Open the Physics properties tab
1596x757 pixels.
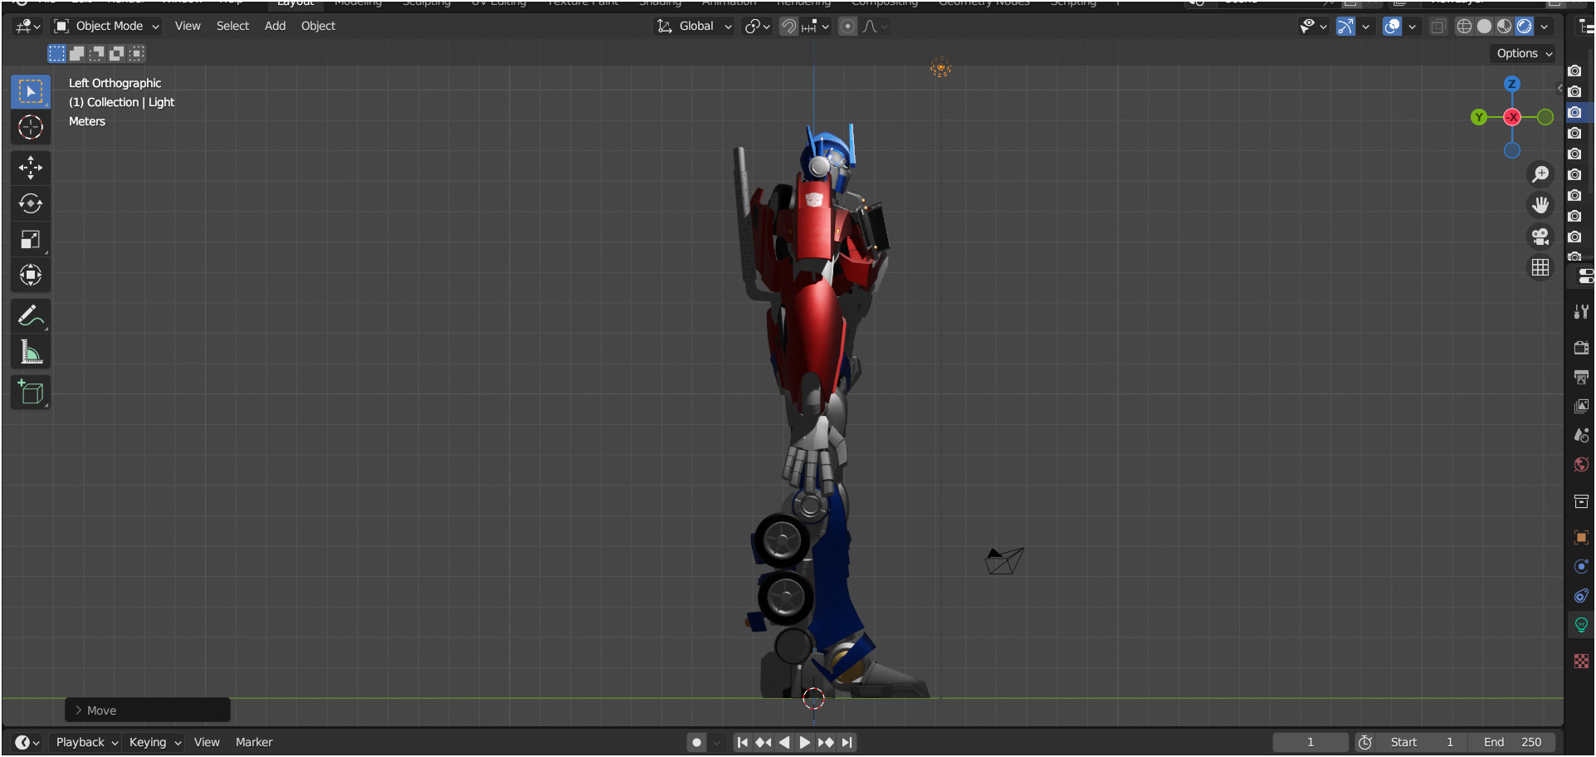1581,566
